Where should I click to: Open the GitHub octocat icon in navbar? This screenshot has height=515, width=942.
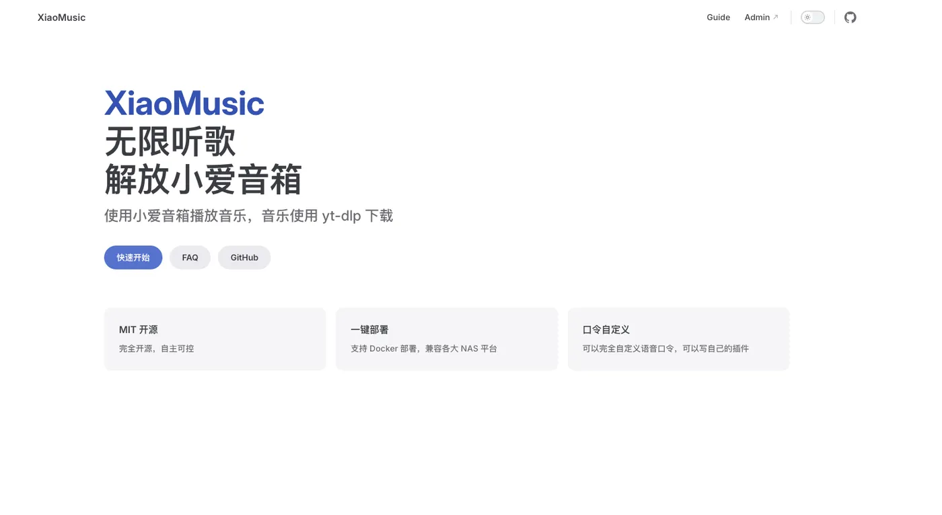click(850, 17)
